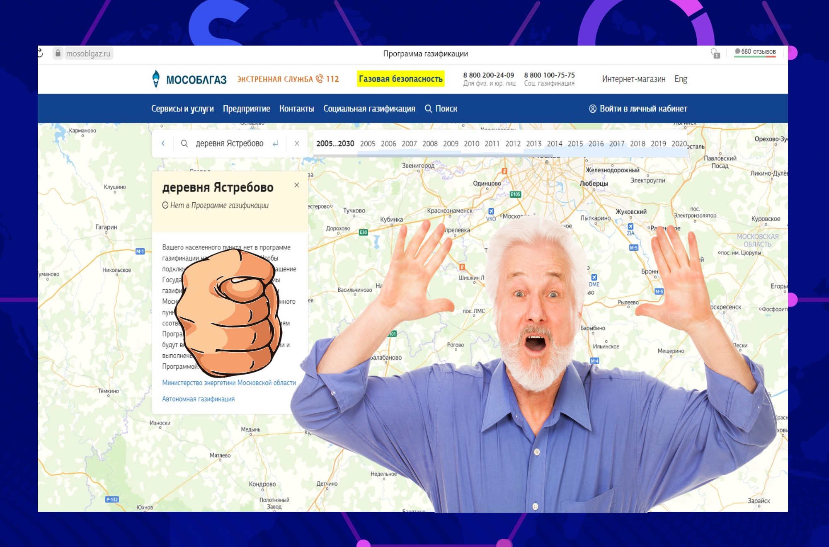
Task: Select the 2005...2030 year range tab
Action: pyautogui.click(x=335, y=143)
